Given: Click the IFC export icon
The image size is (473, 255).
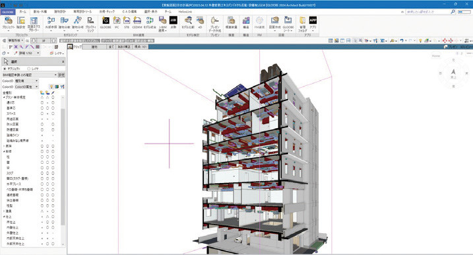Looking at the screenshot, I should tap(117, 23).
